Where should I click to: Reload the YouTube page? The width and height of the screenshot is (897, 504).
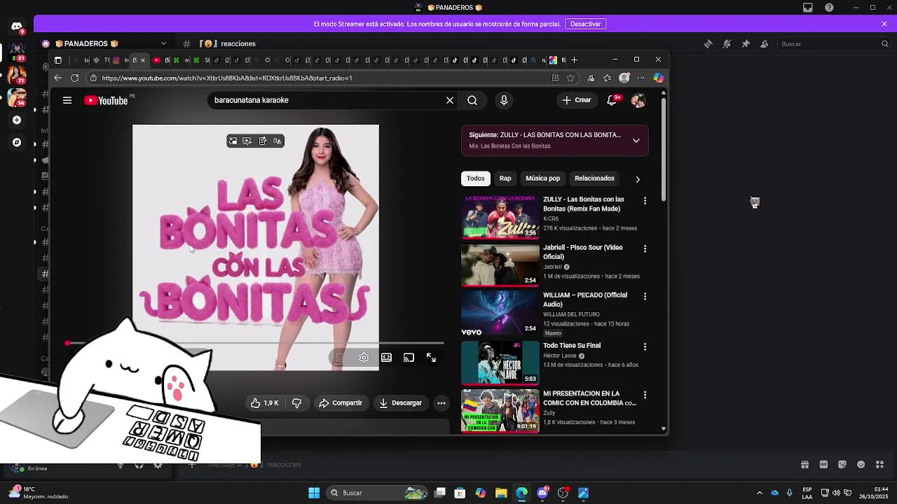tap(75, 78)
